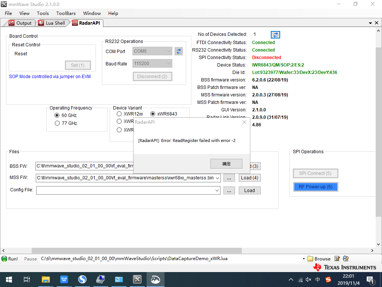Click the horizontal scrollbar thumb
This screenshot has height=287, width=382.
[137, 251]
